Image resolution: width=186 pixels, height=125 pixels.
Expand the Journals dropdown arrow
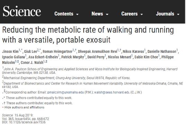178,15
